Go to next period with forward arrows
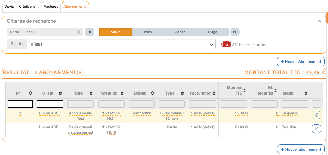The height and width of the screenshot is (155, 328). tap(234, 32)
